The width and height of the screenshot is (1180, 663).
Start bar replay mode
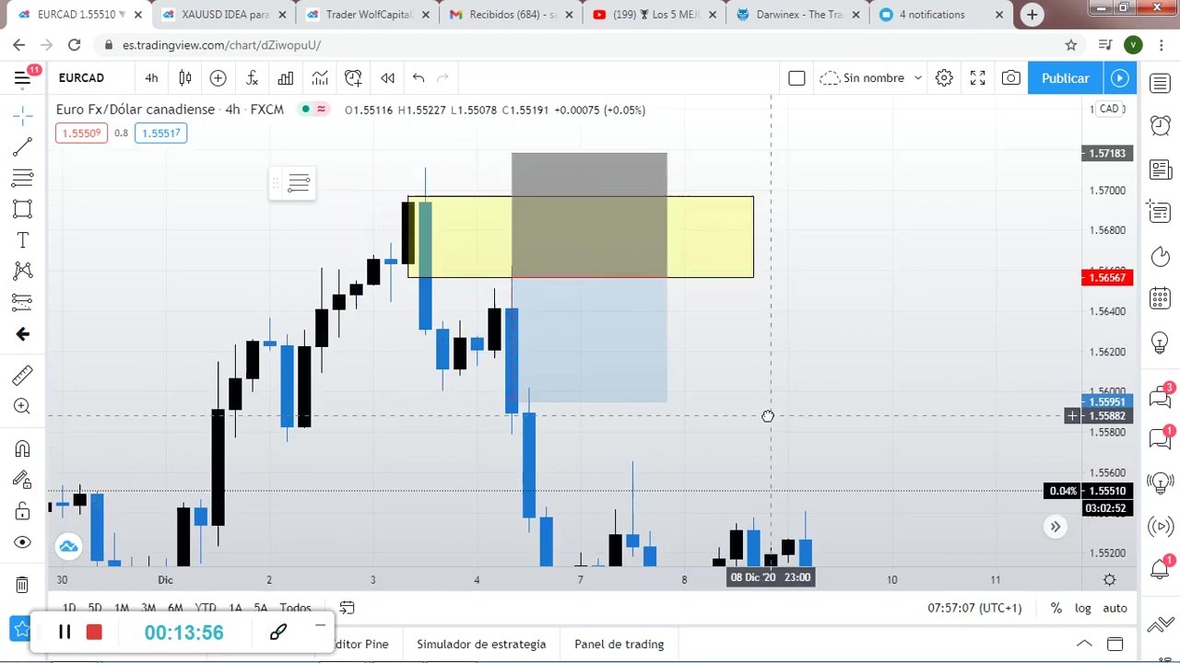(x=387, y=78)
